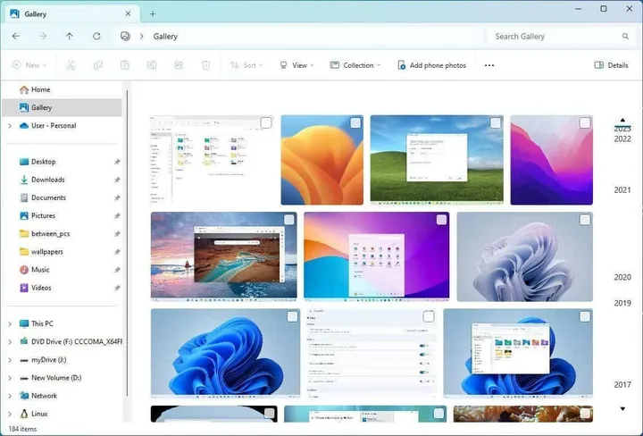Screen dimensions: 643x436
Task: Select checkbox on the green hill wallpaper
Action: click(x=494, y=122)
